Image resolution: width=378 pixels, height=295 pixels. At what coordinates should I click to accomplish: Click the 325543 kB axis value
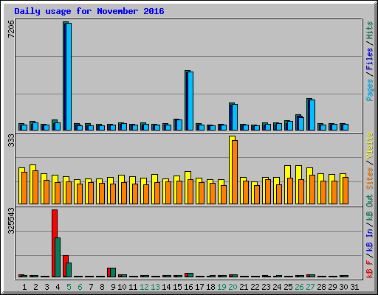click(11, 221)
